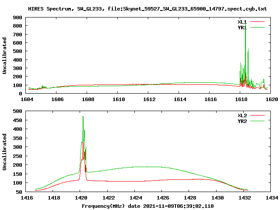Screen dimensions: 280x210
Task: Click the 1610 x-axis tick label
Action: (119, 99)
